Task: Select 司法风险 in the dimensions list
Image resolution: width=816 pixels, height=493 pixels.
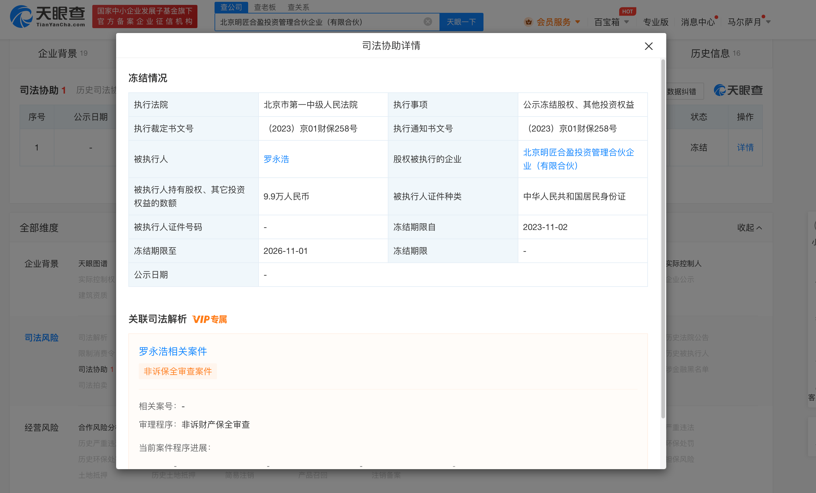Action: point(41,338)
